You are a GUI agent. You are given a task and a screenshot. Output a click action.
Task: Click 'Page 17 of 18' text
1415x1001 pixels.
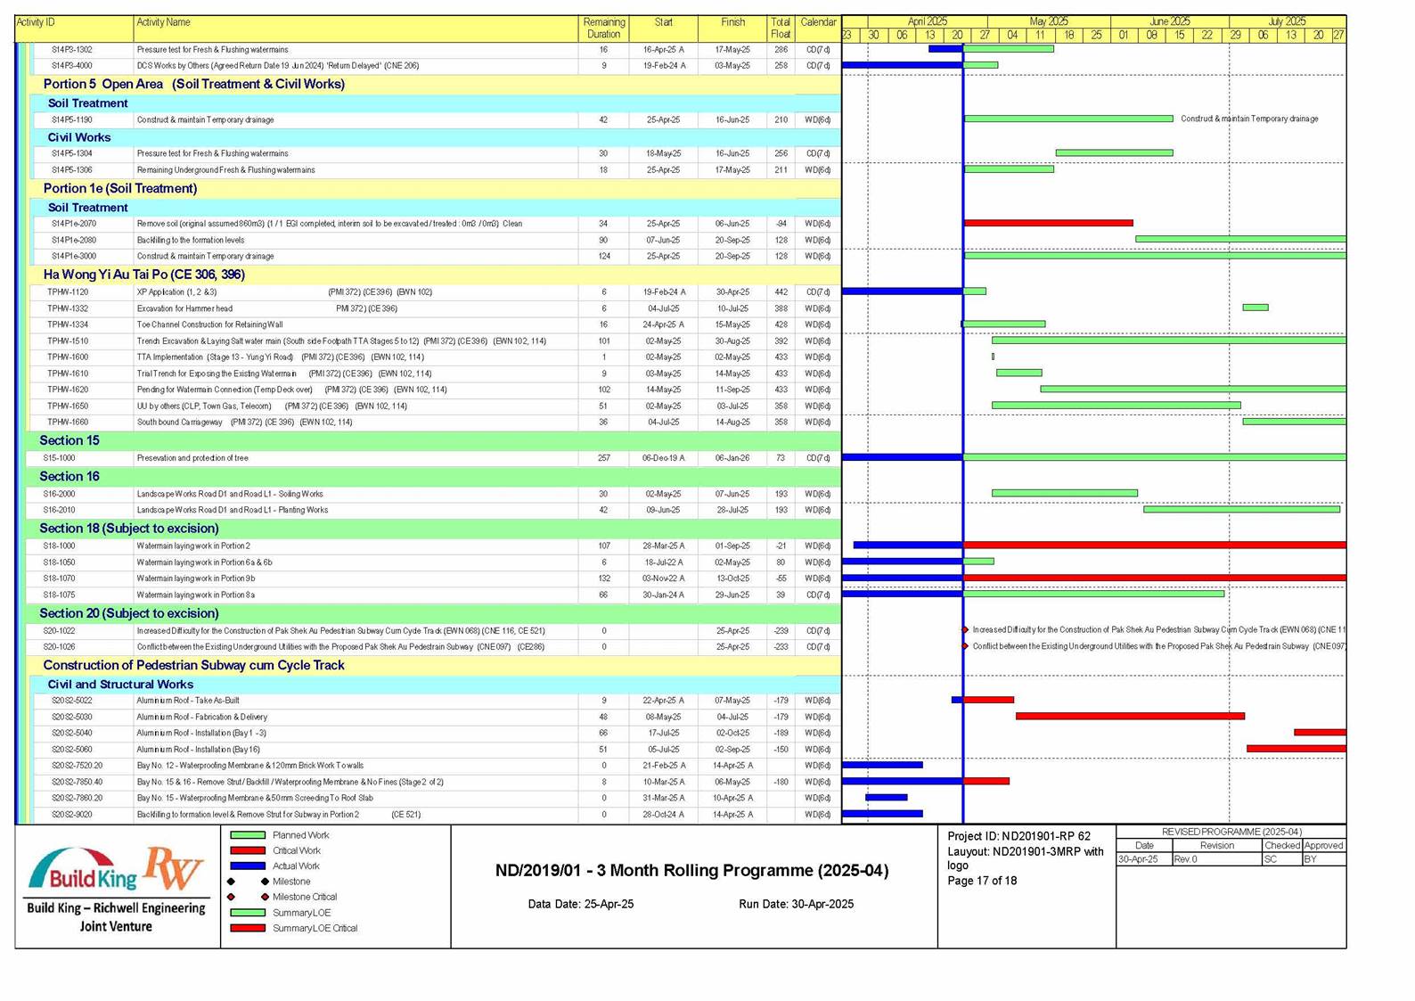point(982,881)
